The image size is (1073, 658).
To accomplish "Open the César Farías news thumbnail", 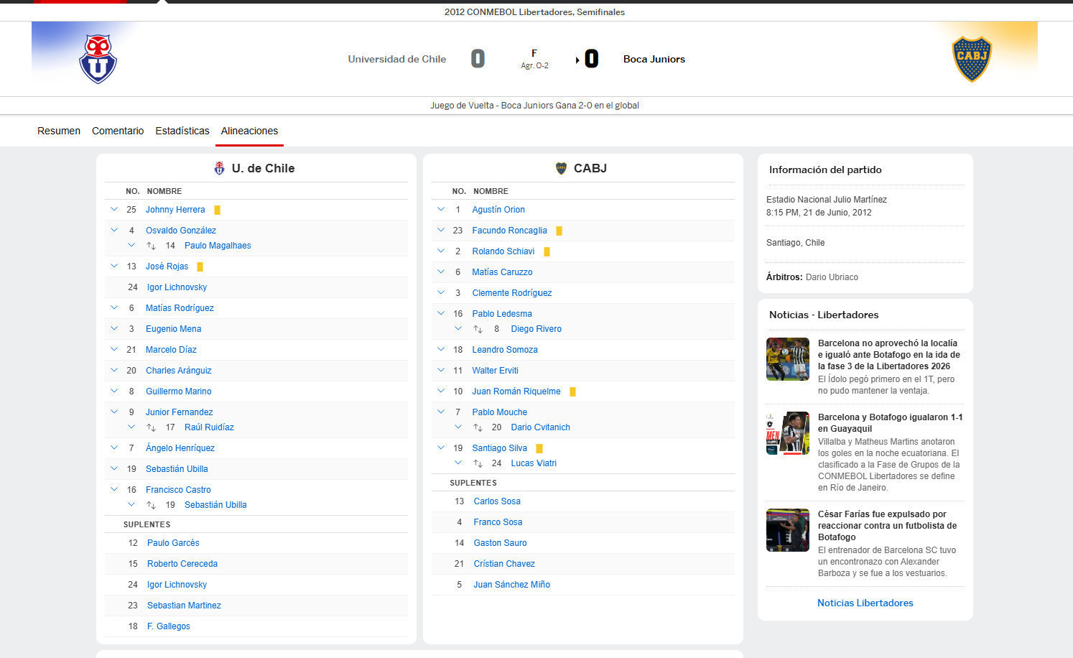I will point(787,530).
